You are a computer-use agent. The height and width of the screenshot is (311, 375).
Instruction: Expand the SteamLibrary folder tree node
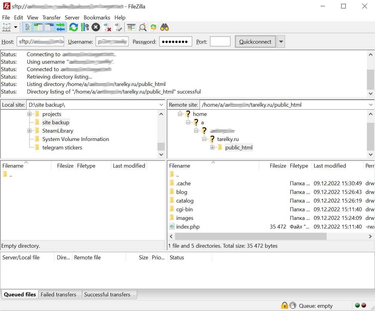(x=29, y=131)
